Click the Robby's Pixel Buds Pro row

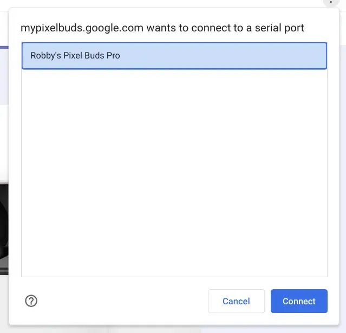174,56
